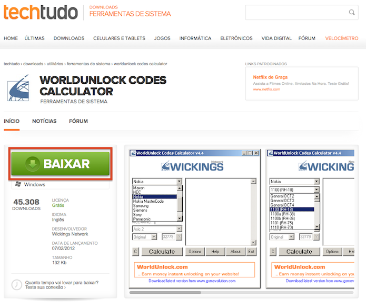Click downloads breadcrumb link
This screenshot has height=308, width=366.
click(33, 64)
